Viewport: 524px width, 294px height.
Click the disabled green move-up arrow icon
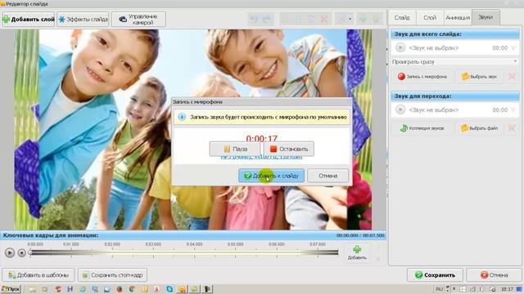pyautogui.click(x=363, y=20)
